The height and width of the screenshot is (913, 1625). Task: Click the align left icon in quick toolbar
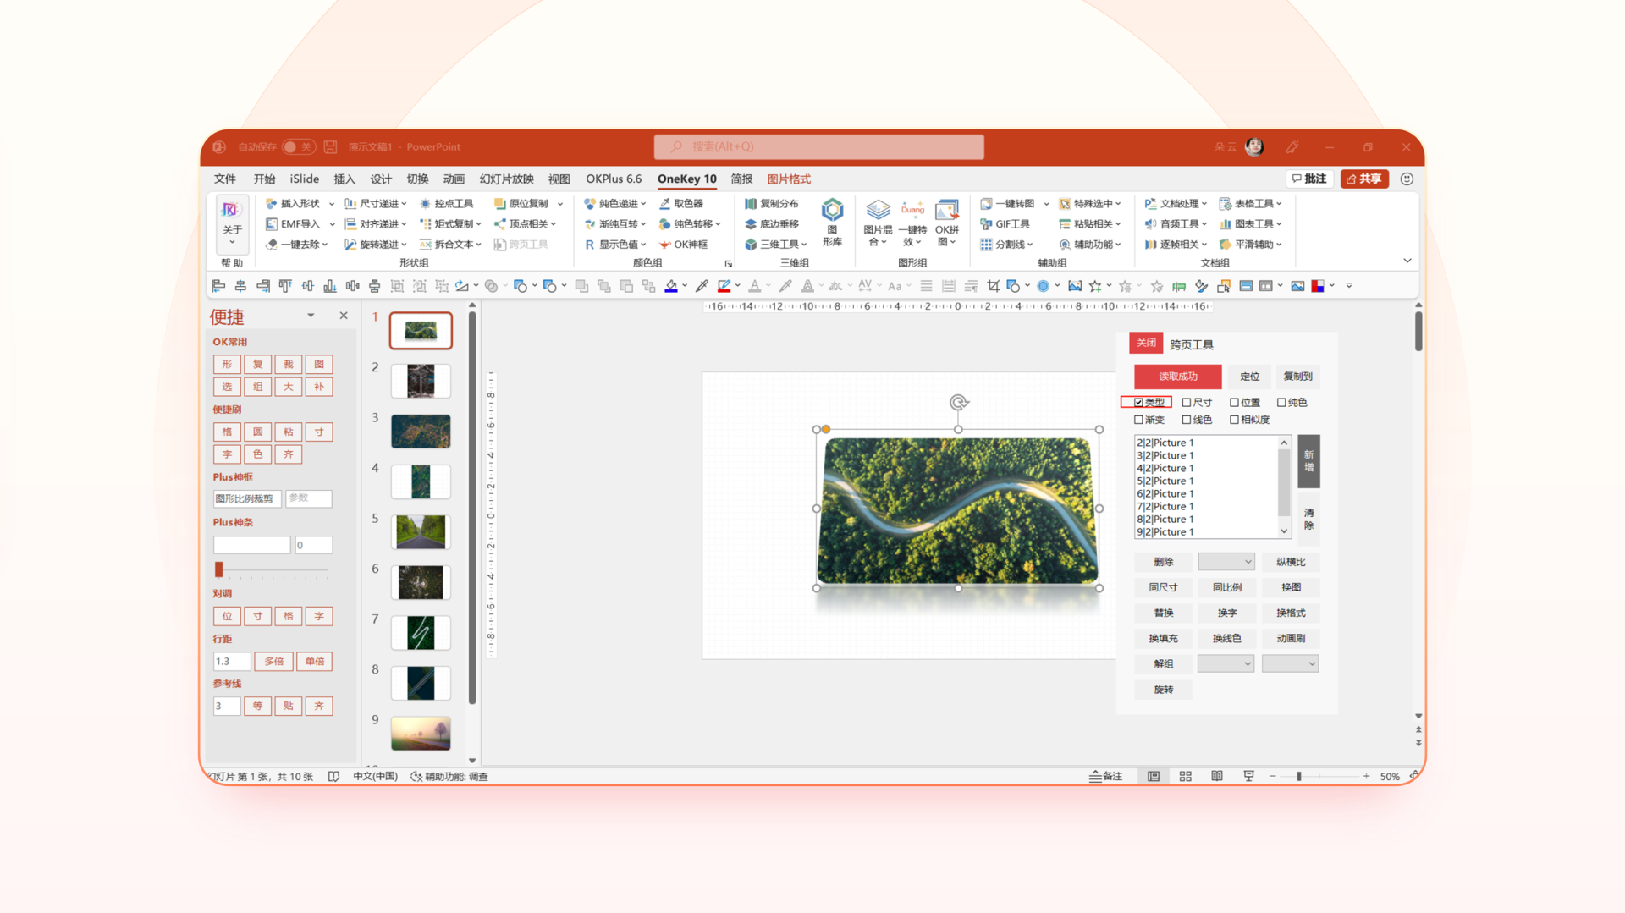tap(218, 286)
